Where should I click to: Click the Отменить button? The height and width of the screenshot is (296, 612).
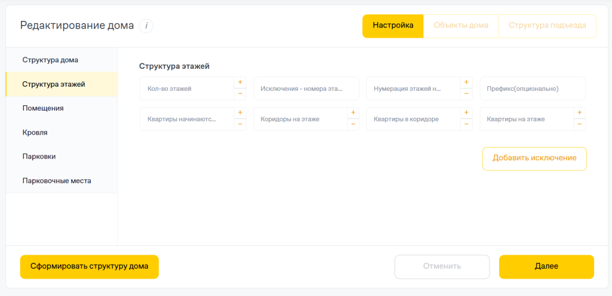442,267
